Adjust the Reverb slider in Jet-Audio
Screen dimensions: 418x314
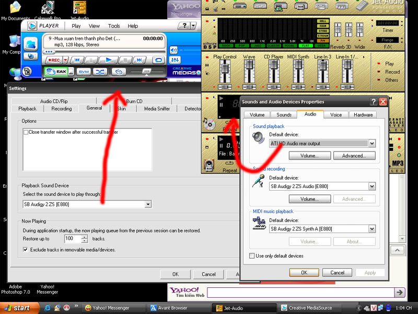(x=338, y=29)
